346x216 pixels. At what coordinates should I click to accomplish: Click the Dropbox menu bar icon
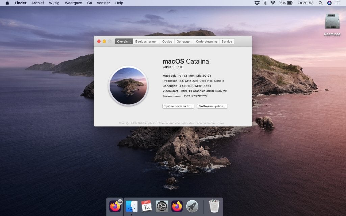pos(257,3)
